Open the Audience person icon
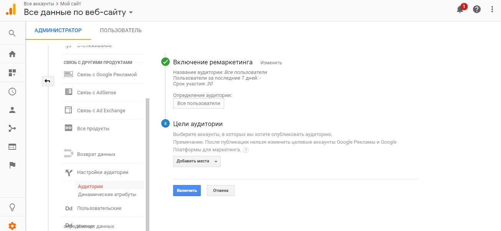 point(12,110)
